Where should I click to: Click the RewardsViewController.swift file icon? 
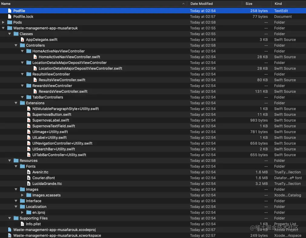point(35,91)
